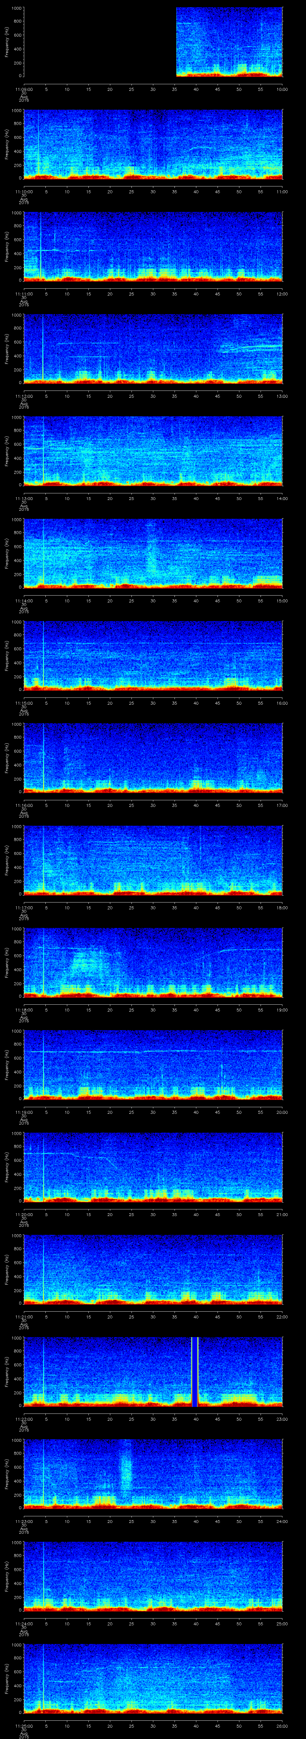Select the spectrogram panel starting at 11:17:00
This screenshot has width=306, height=1739.
[153, 860]
